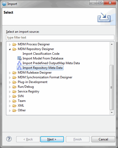The height and width of the screenshot is (148, 118).
Task: Select MDM Synchronization Format Designer item
Action: point(45,77)
